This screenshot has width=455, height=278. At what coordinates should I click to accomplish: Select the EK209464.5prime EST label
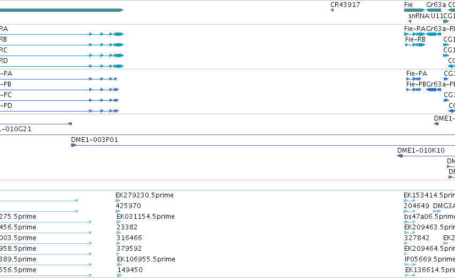(429, 249)
